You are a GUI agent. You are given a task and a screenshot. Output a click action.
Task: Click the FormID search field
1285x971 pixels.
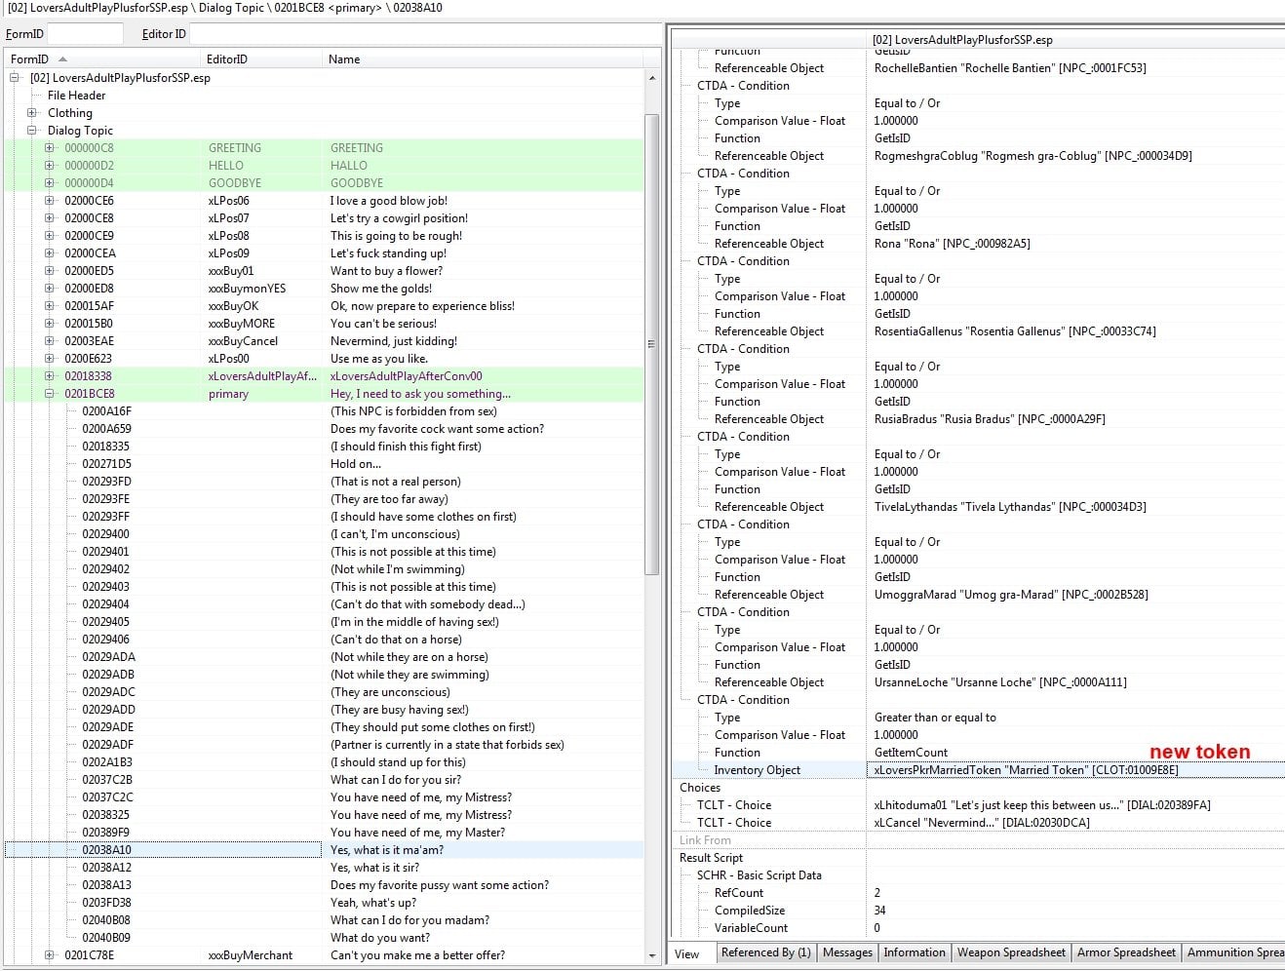pos(86,34)
